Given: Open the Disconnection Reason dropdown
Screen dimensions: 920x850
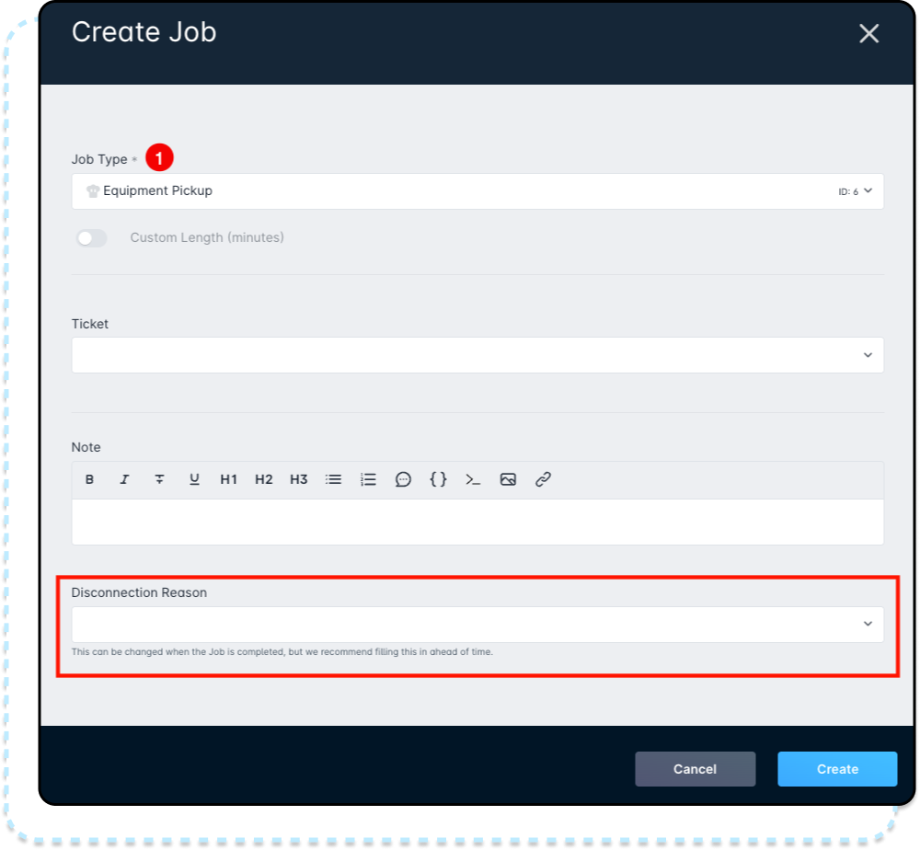Looking at the screenshot, I should click(477, 624).
